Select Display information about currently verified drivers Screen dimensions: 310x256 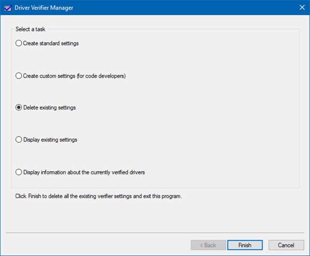[19, 172]
